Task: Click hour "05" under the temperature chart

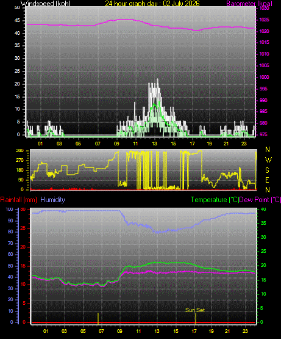Action: point(83,331)
